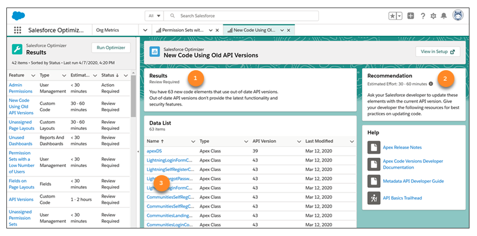Viewport: 477px width, 236px height.
Task: Click the Salesforce cloud logo
Action: (18, 16)
